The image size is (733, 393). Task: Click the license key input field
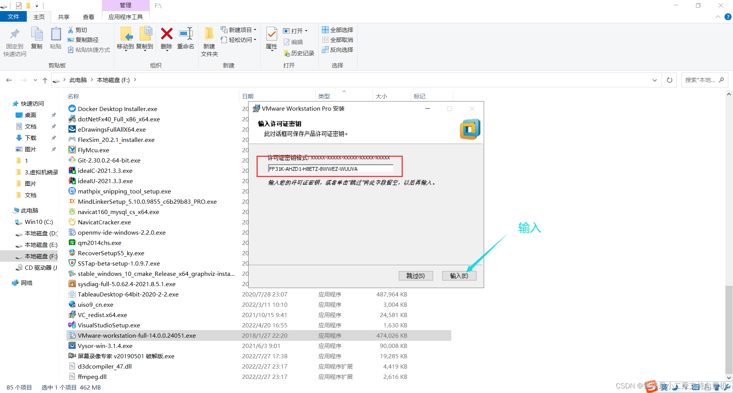331,169
